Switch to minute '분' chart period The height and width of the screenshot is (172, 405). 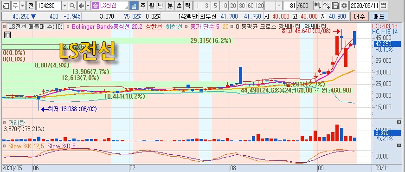pos(170,6)
